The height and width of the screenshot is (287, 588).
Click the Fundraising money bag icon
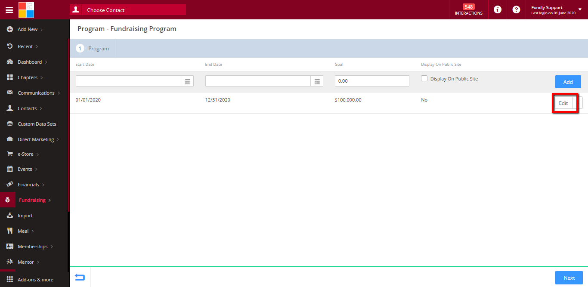coord(7,200)
